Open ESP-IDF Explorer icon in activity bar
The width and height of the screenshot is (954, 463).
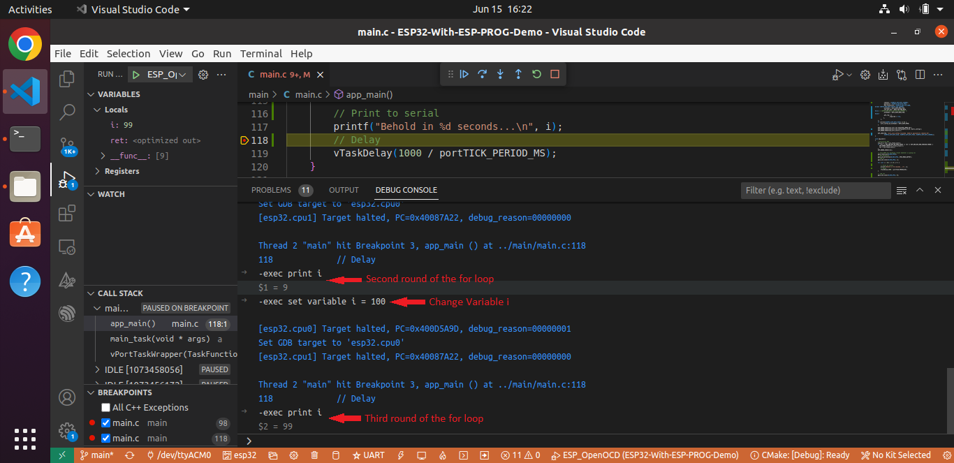(67, 314)
